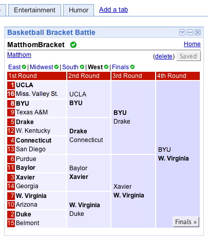
Task: Click the Add a tab link
Action: coord(114,10)
